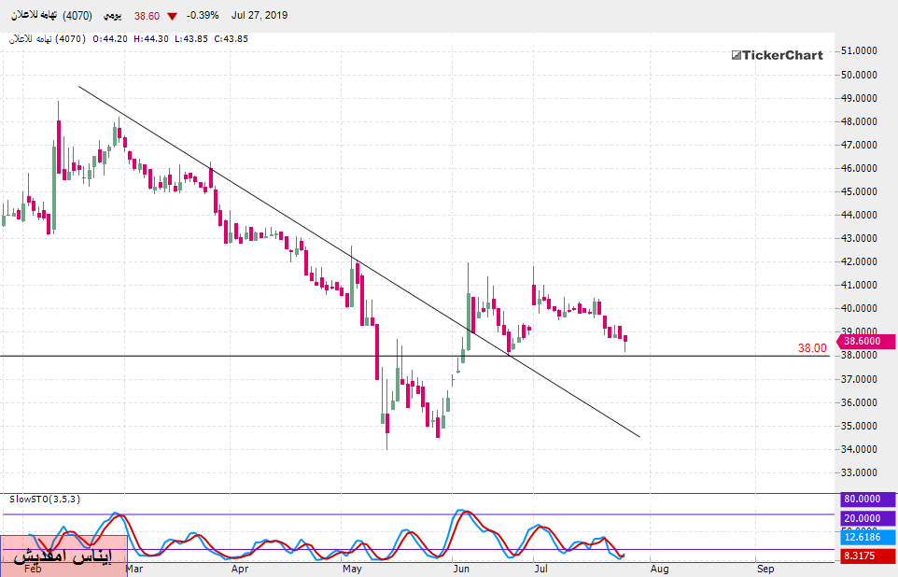Open the daily interval label يومي
The height and width of the screenshot is (577, 898).
(111, 16)
